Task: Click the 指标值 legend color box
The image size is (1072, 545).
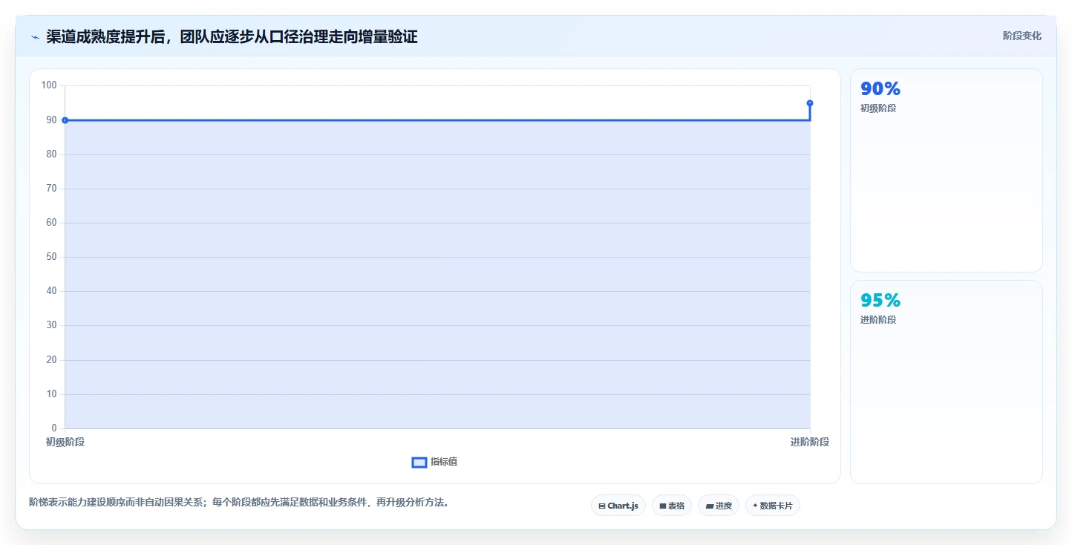Action: pos(419,463)
